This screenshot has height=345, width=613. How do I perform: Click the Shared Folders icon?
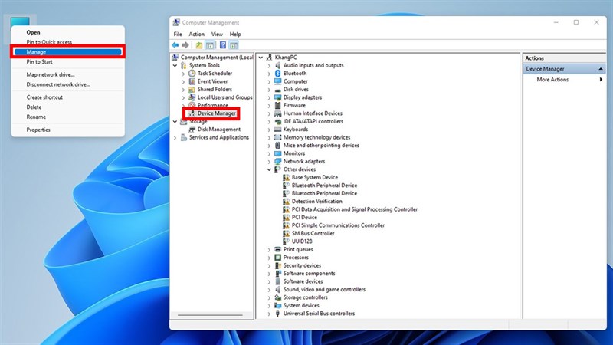[x=192, y=89]
